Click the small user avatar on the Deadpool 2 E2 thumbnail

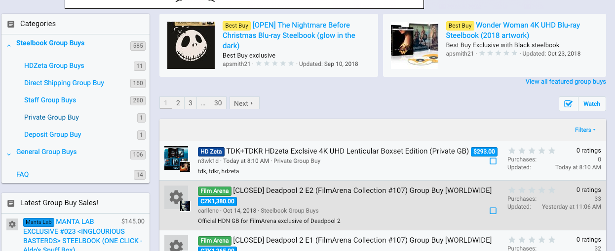pyautogui.click(x=185, y=206)
